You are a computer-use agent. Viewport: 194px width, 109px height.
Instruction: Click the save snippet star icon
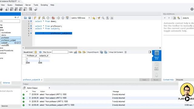coord(94,18)
